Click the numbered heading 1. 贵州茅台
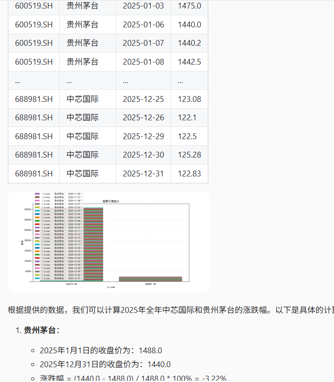 tap(38, 330)
